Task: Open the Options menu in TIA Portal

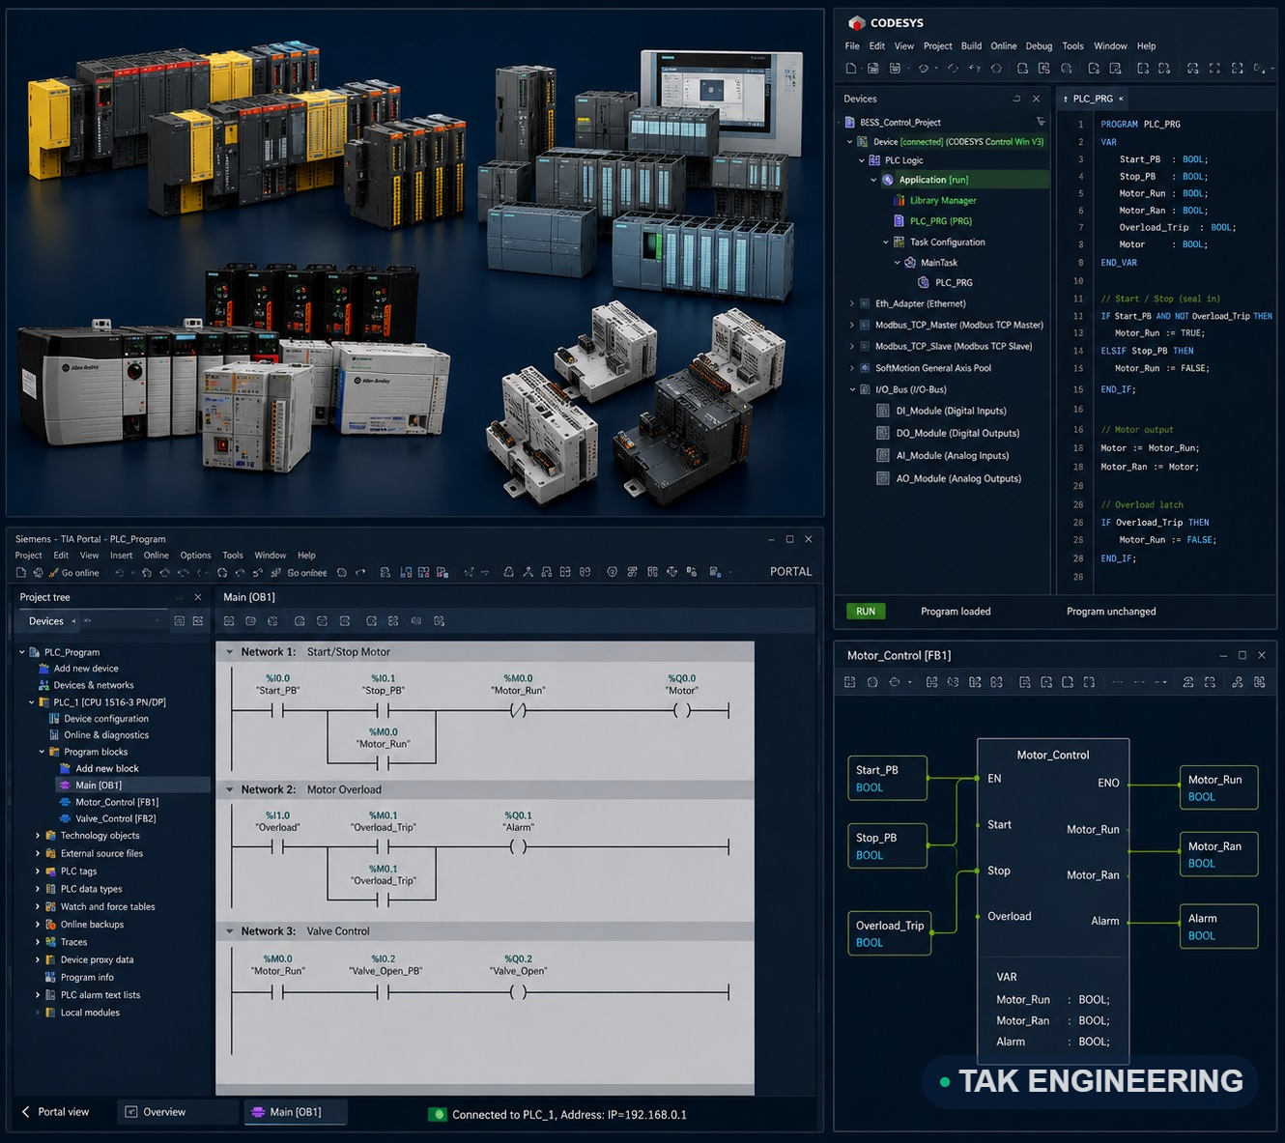Action: 195,556
